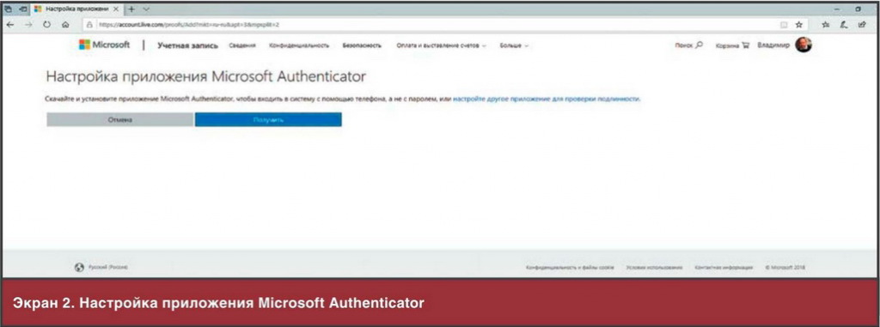Open the browser home page icon
The image size is (880, 327).
coord(65,25)
